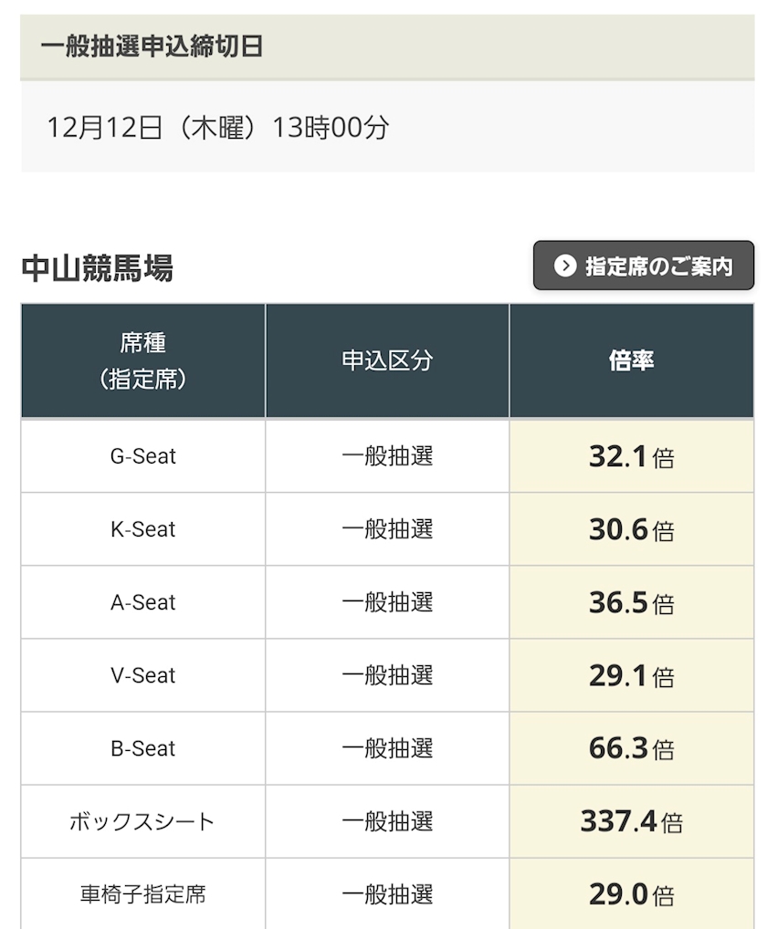Click 一般抽選 in the 車椅子指定席 row
The image size is (767, 929).
coord(387,894)
